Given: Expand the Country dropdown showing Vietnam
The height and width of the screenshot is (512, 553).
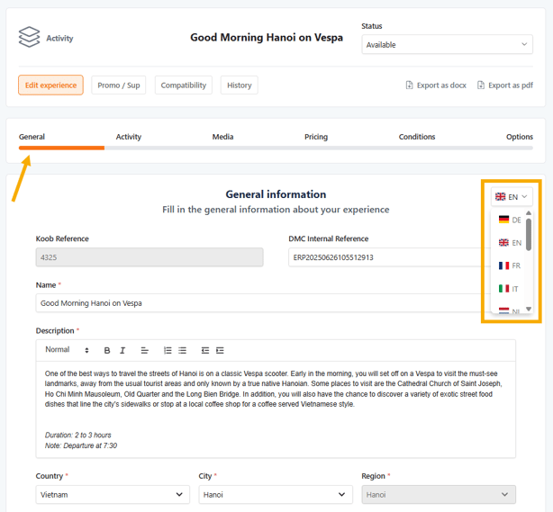Looking at the screenshot, I should (x=113, y=494).
